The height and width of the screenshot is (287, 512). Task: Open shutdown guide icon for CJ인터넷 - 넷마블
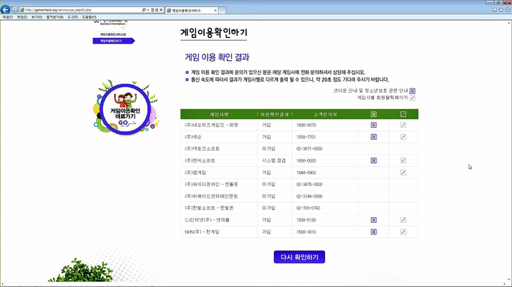pyautogui.click(x=374, y=220)
